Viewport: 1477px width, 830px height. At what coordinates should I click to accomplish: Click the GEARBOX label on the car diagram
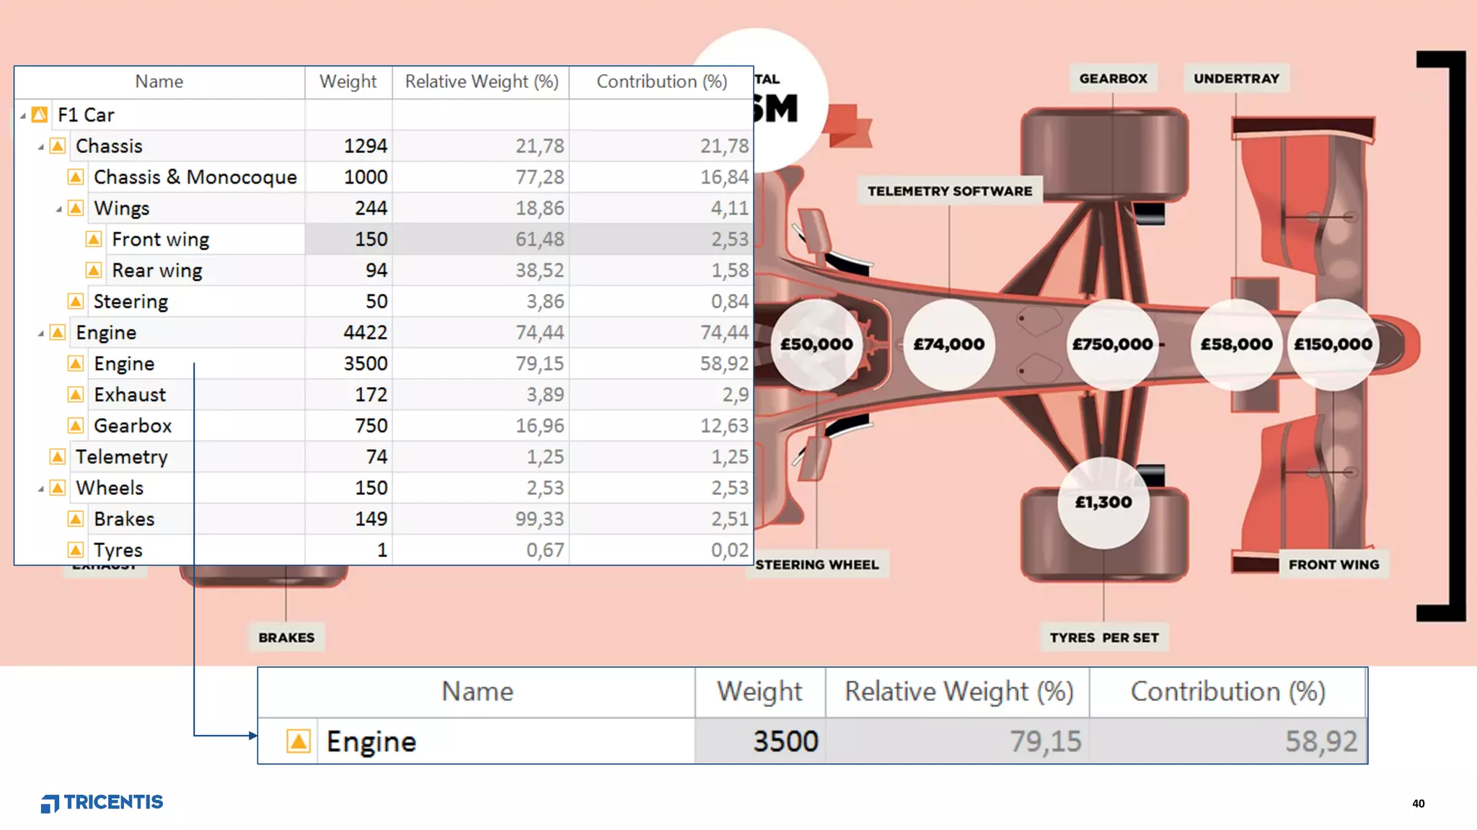click(x=1113, y=79)
